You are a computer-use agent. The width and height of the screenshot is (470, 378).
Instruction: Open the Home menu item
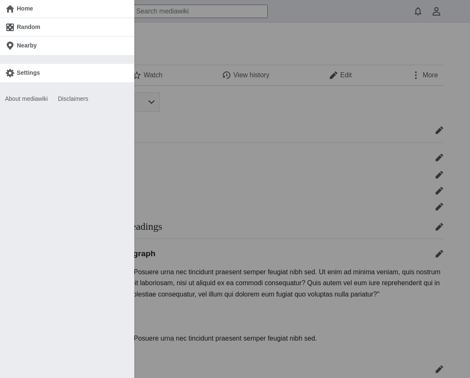pos(67,9)
